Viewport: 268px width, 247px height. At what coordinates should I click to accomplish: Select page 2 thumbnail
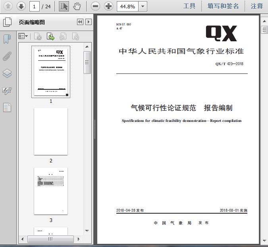tap(51, 131)
